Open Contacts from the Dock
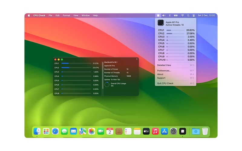This screenshot has width=242, height=151. pyautogui.click(x=119, y=131)
